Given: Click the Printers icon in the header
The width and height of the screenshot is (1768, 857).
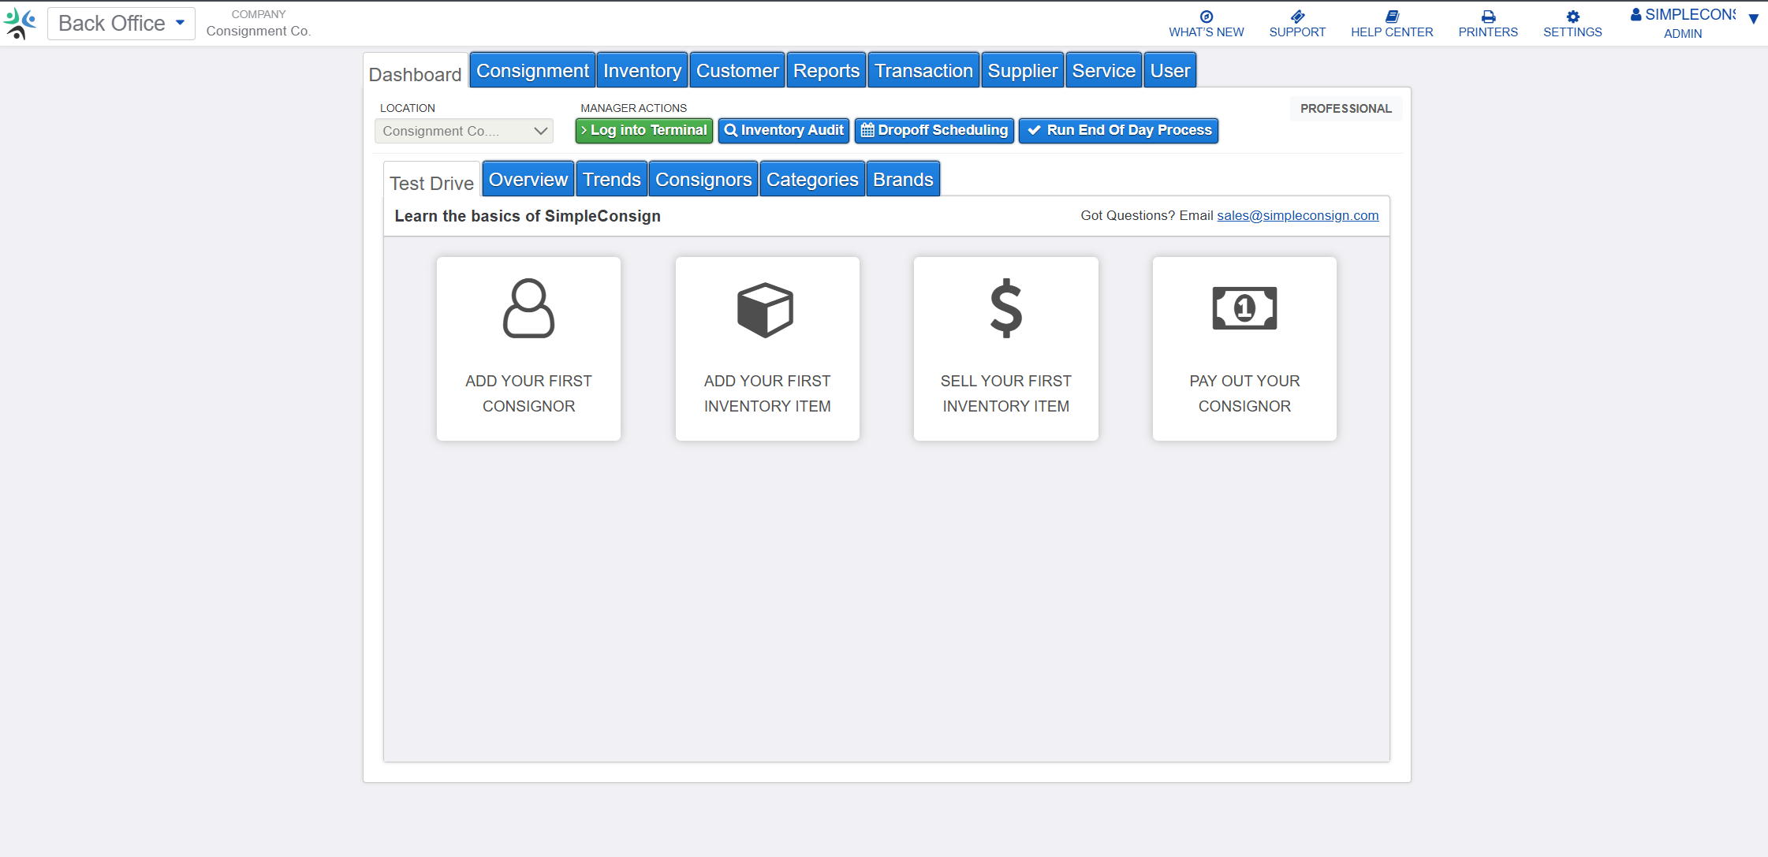Looking at the screenshot, I should 1488,17.
